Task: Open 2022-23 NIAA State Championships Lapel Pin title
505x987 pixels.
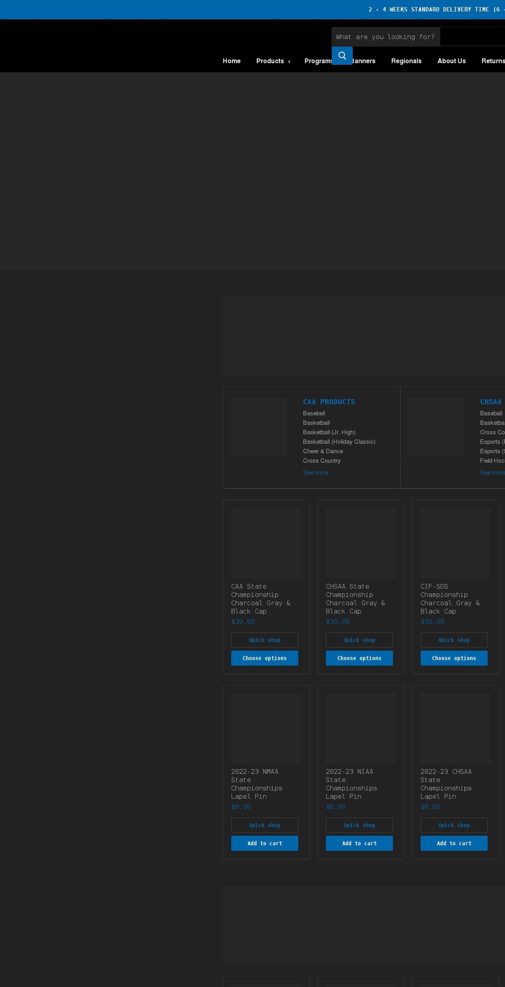Action: pos(351,784)
